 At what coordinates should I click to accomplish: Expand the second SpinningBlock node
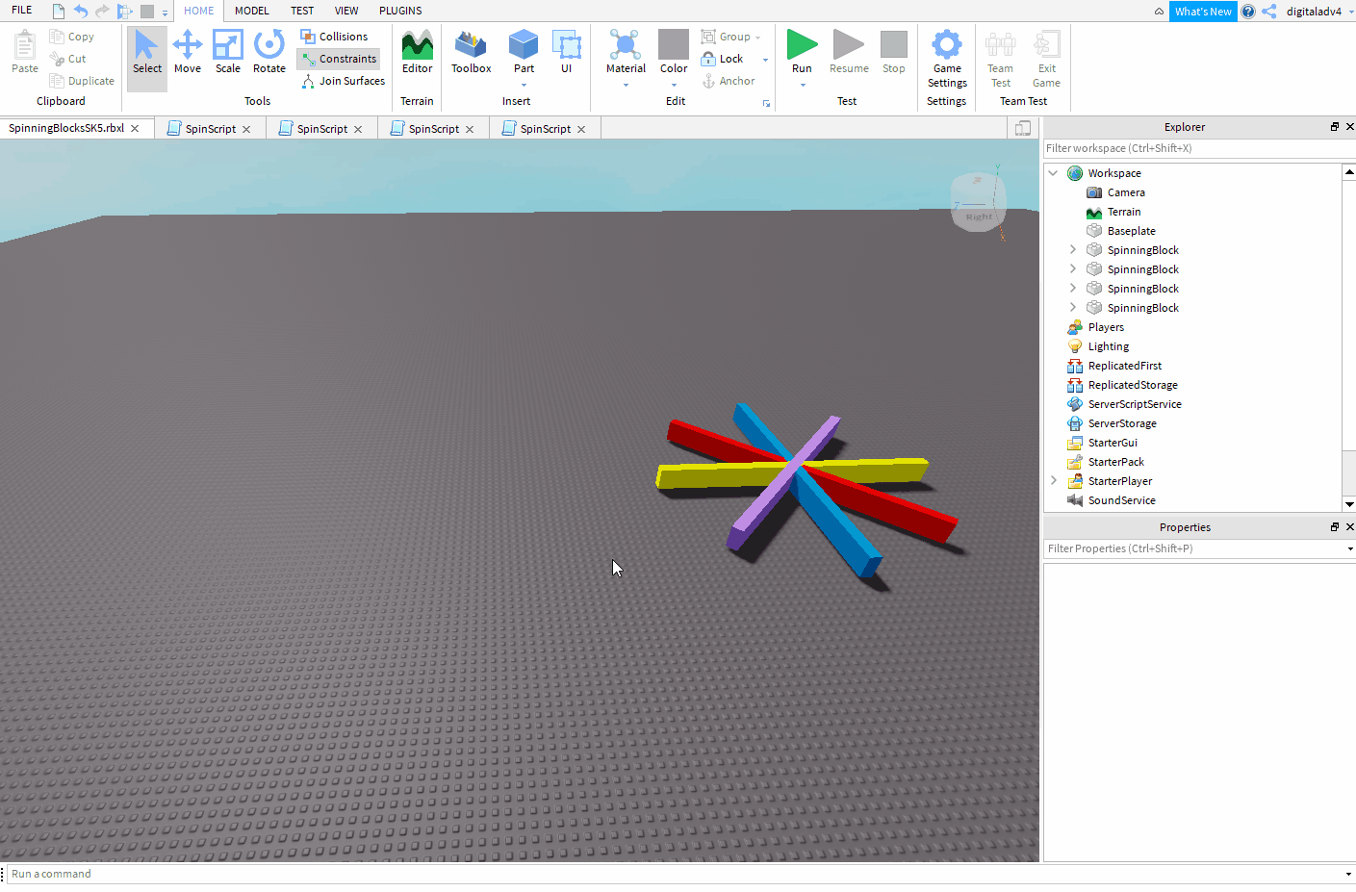1073,269
